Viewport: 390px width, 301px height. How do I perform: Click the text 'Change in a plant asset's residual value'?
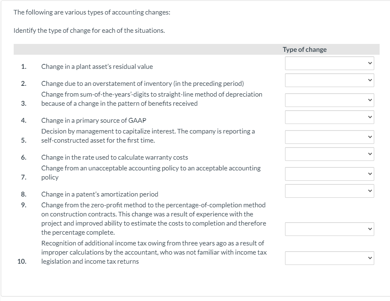point(97,67)
